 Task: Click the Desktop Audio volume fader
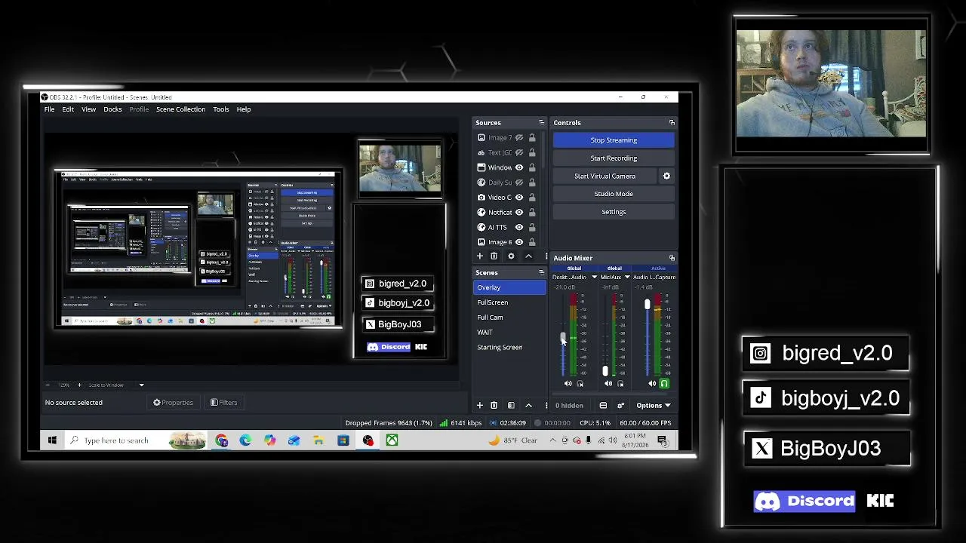pyautogui.click(x=563, y=337)
